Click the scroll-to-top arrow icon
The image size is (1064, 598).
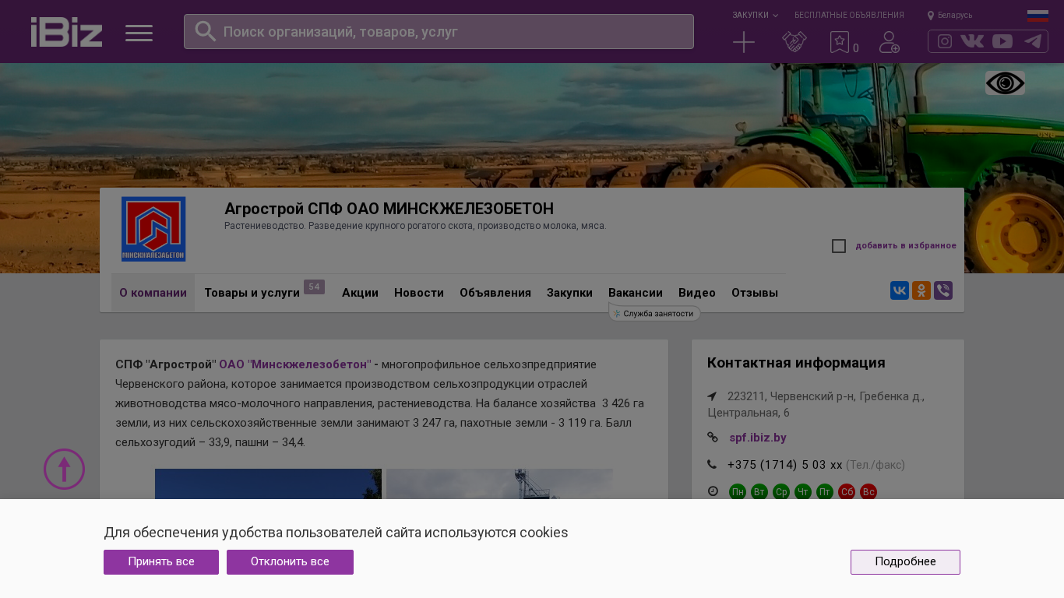click(64, 469)
